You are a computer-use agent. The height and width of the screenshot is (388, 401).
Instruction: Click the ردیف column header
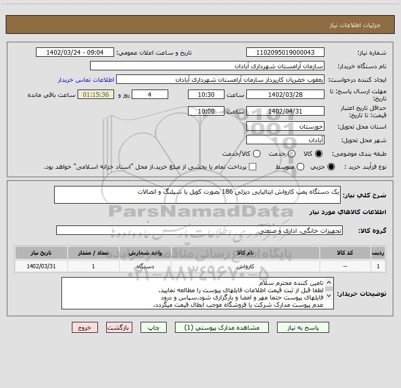(x=378, y=253)
